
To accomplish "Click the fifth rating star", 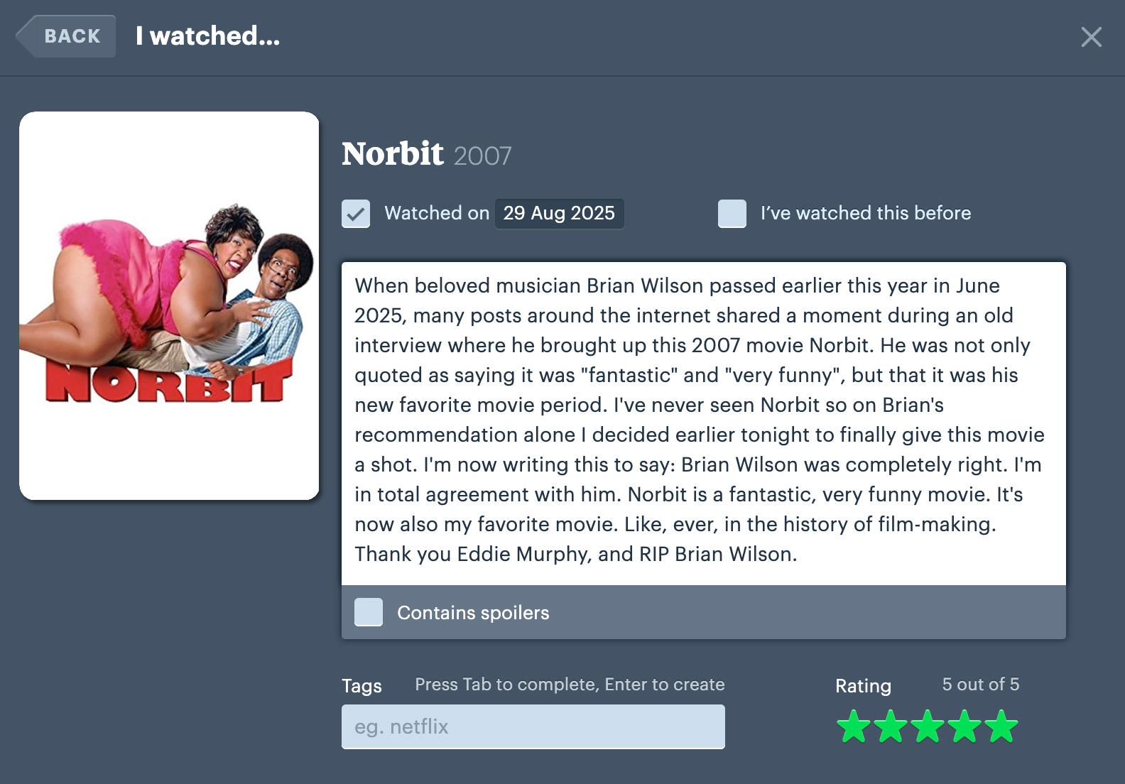I will (1001, 726).
